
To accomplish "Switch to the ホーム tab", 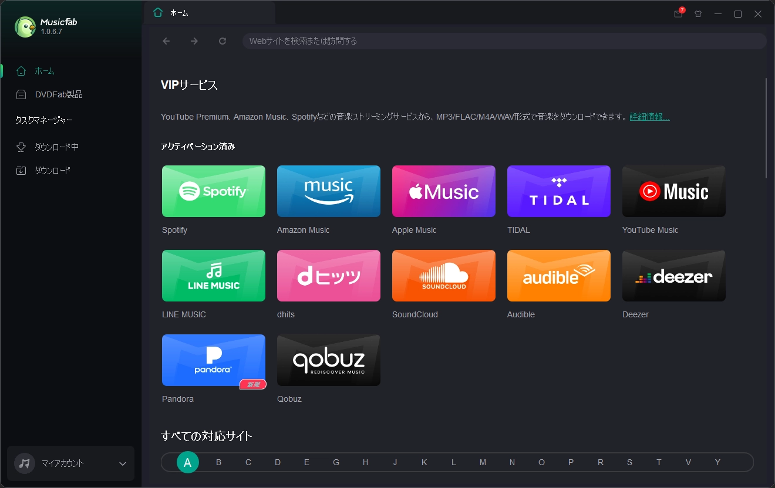I will click(x=210, y=12).
